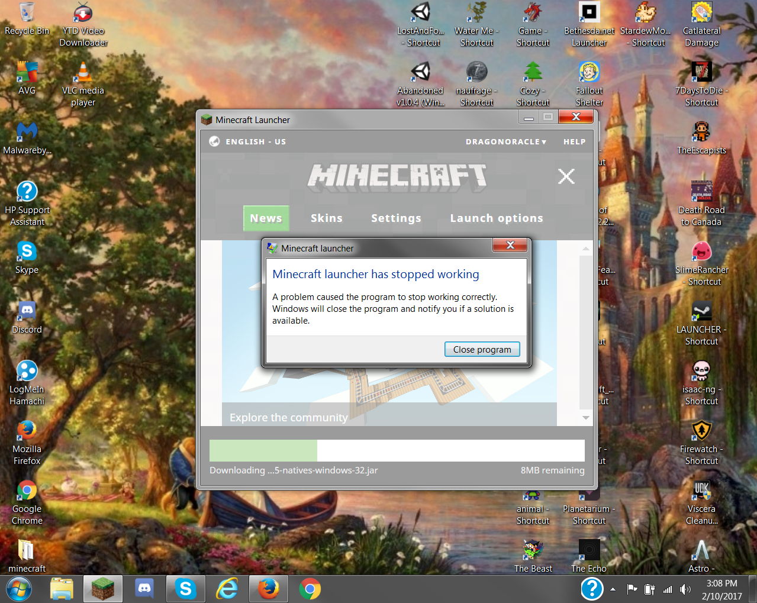Image resolution: width=757 pixels, height=603 pixels.
Task: Open the Settings tab in launcher
Action: tap(396, 218)
